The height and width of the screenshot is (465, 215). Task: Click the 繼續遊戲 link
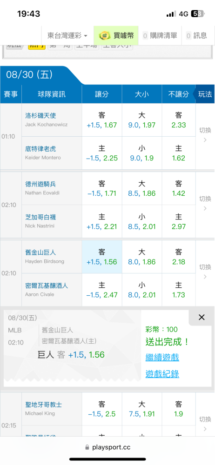(x=162, y=357)
